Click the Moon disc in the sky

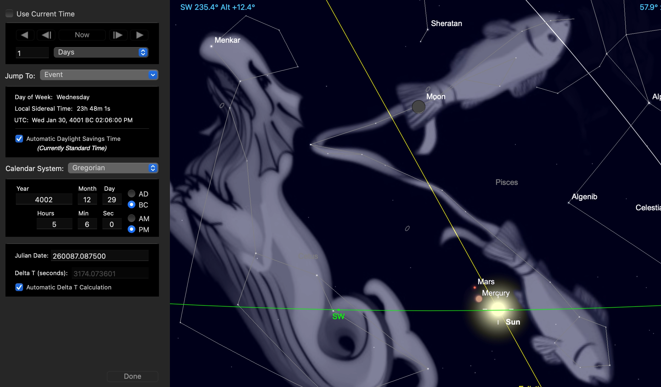pyautogui.click(x=418, y=107)
